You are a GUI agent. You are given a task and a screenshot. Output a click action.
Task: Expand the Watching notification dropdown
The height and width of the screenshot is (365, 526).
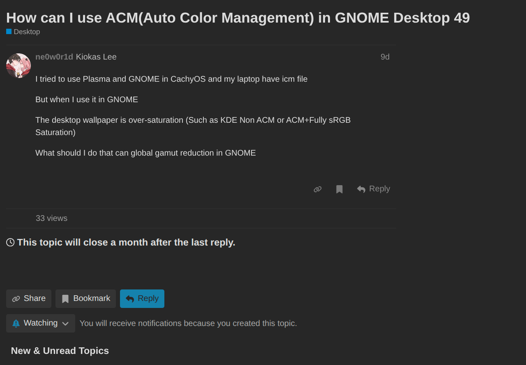(41, 323)
